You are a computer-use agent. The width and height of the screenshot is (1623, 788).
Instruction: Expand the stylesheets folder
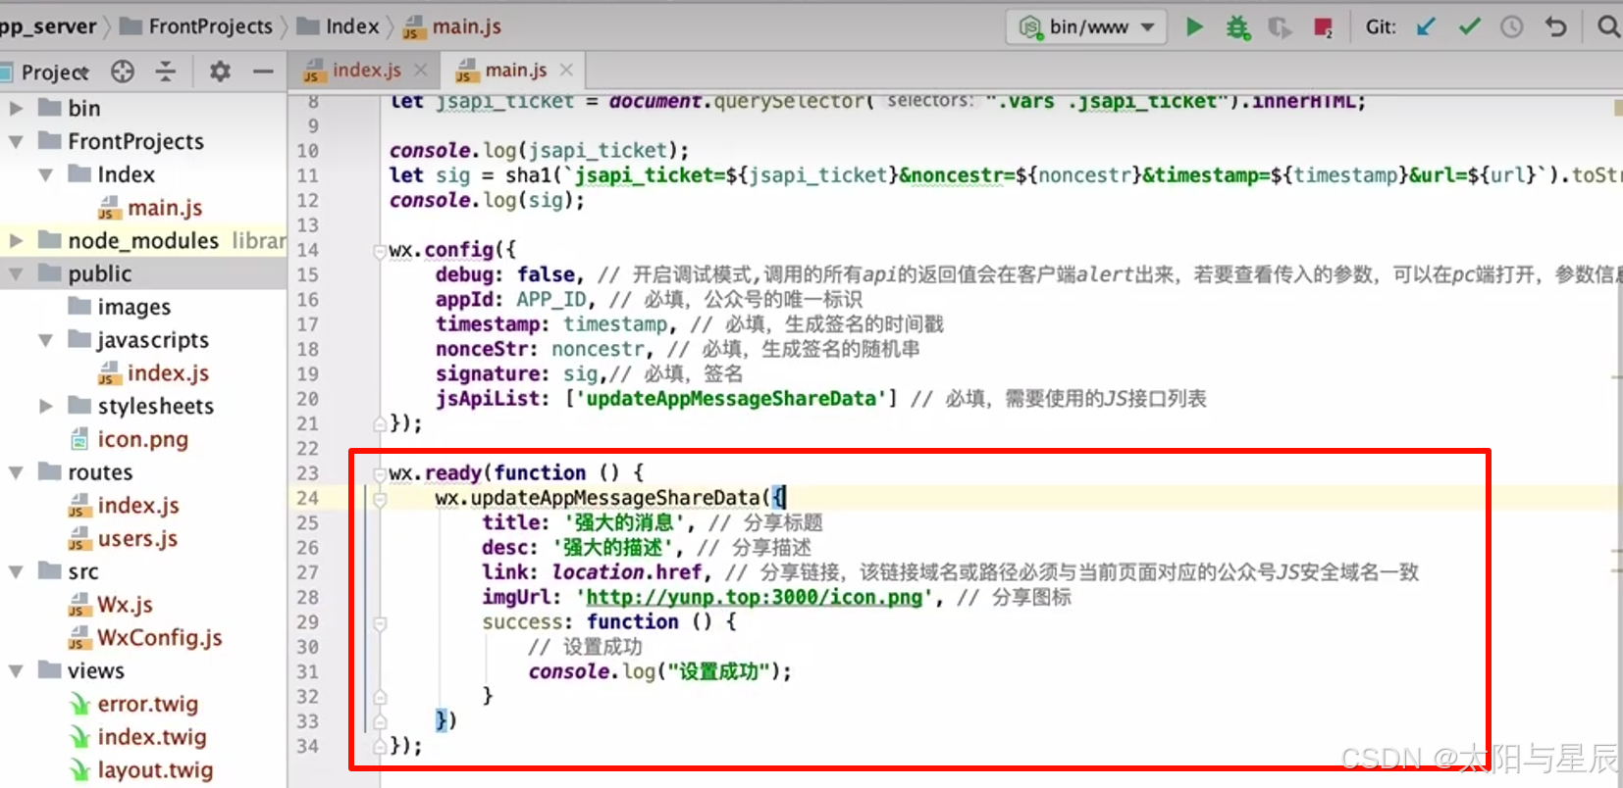point(45,406)
